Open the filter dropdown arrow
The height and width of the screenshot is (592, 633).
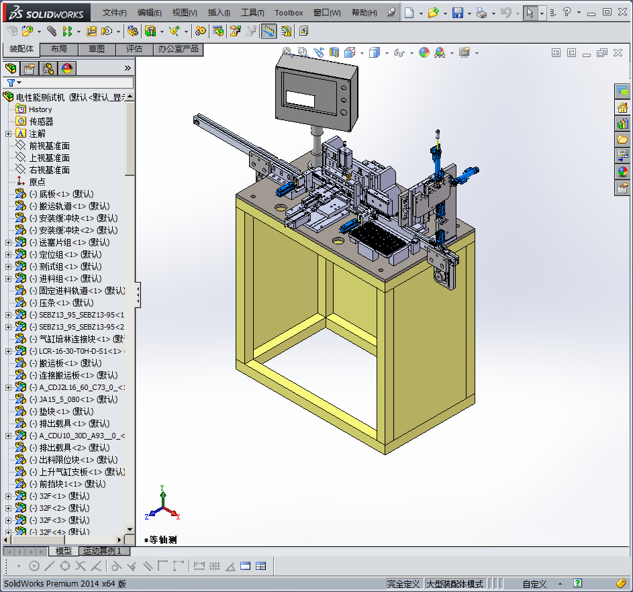pos(19,83)
